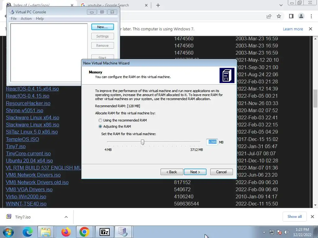Open Chrome tab search chevron

281,5
